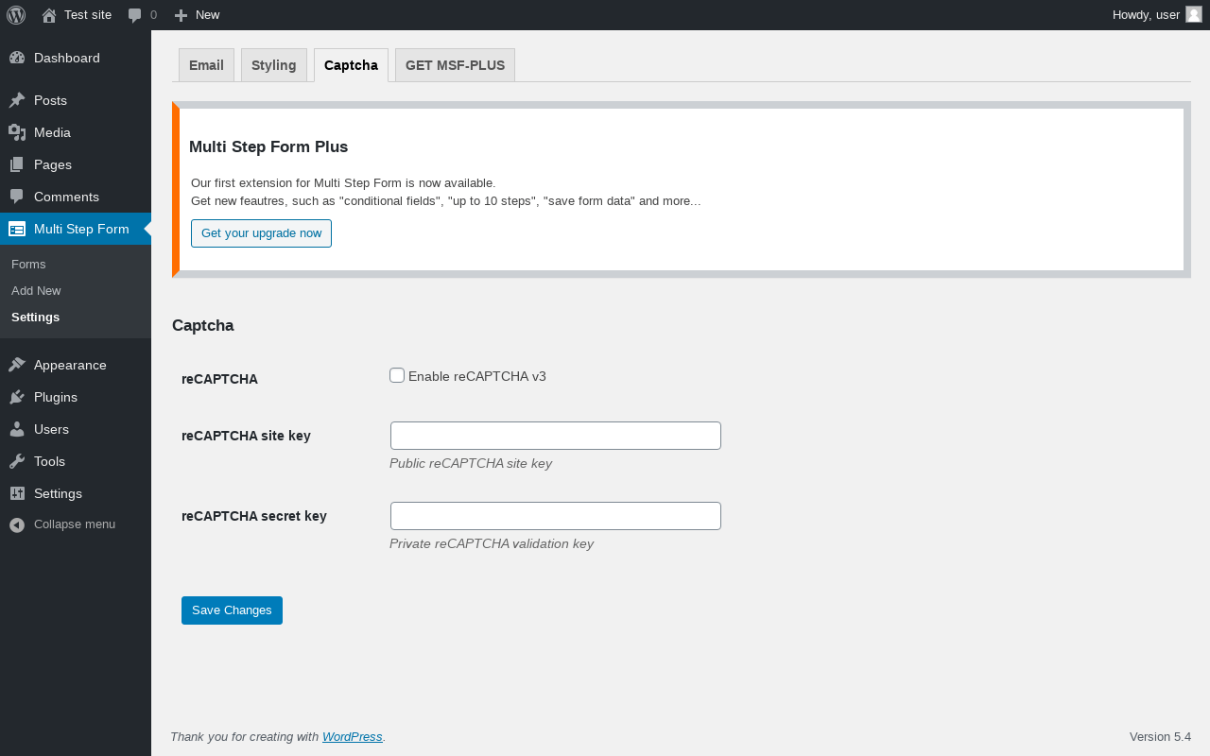
Task: Click Get your upgrade now button
Action: tap(261, 233)
